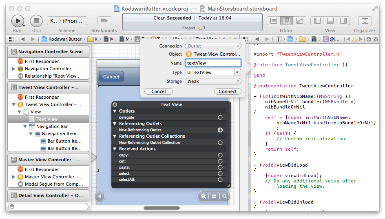Open the Scheme selector K.. iPhon…
Viewport: 385px width, 219px height.
pyautogui.click(x=67, y=21)
